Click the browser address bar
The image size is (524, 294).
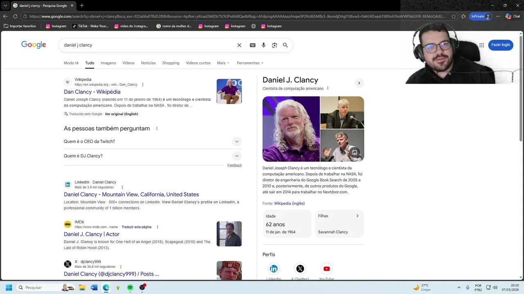coord(237,16)
